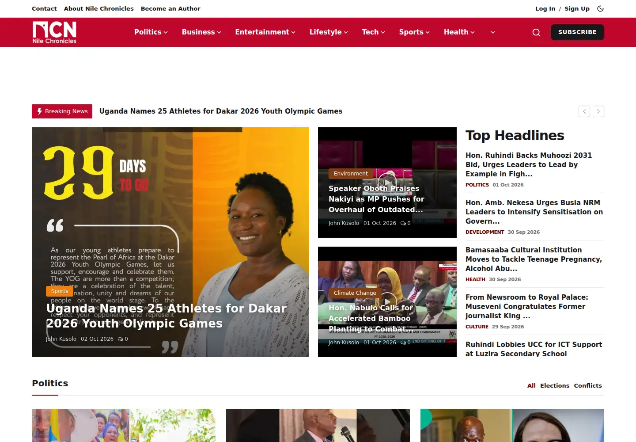Open Hon. Ruhindi Backs Muhoozi 2031 headline
636x442 pixels.
pos(529,165)
